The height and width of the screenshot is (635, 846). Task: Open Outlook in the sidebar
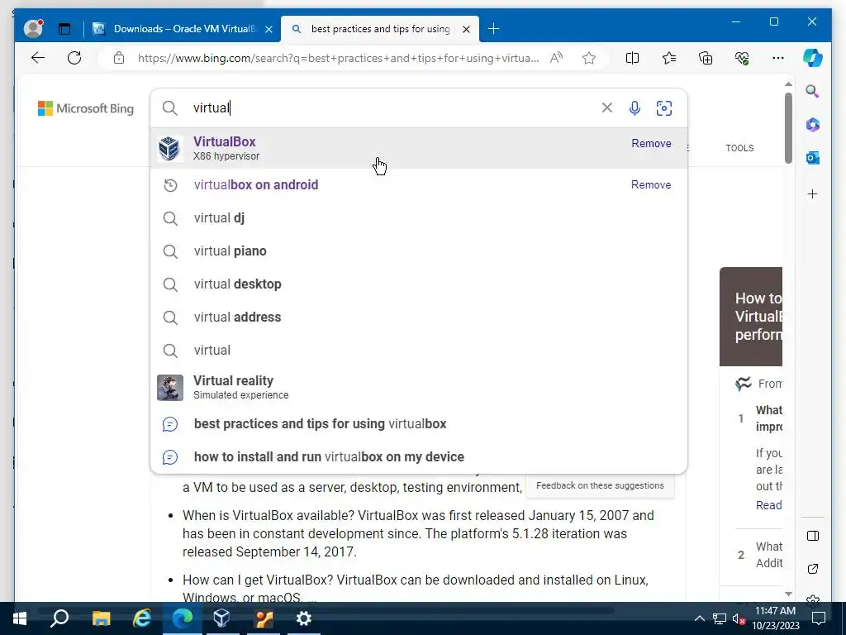[813, 158]
